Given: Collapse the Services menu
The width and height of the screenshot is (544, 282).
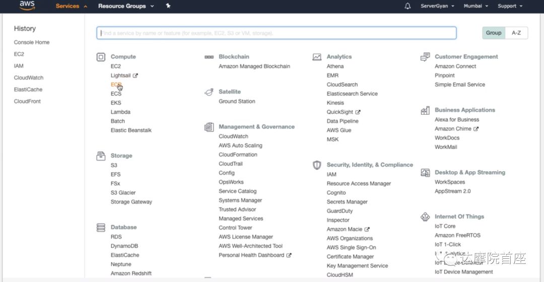Looking at the screenshot, I should pos(71,6).
